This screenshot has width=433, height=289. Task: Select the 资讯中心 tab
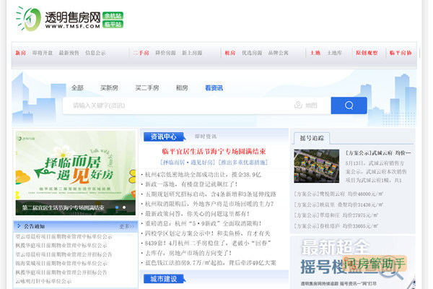[x=164, y=137]
